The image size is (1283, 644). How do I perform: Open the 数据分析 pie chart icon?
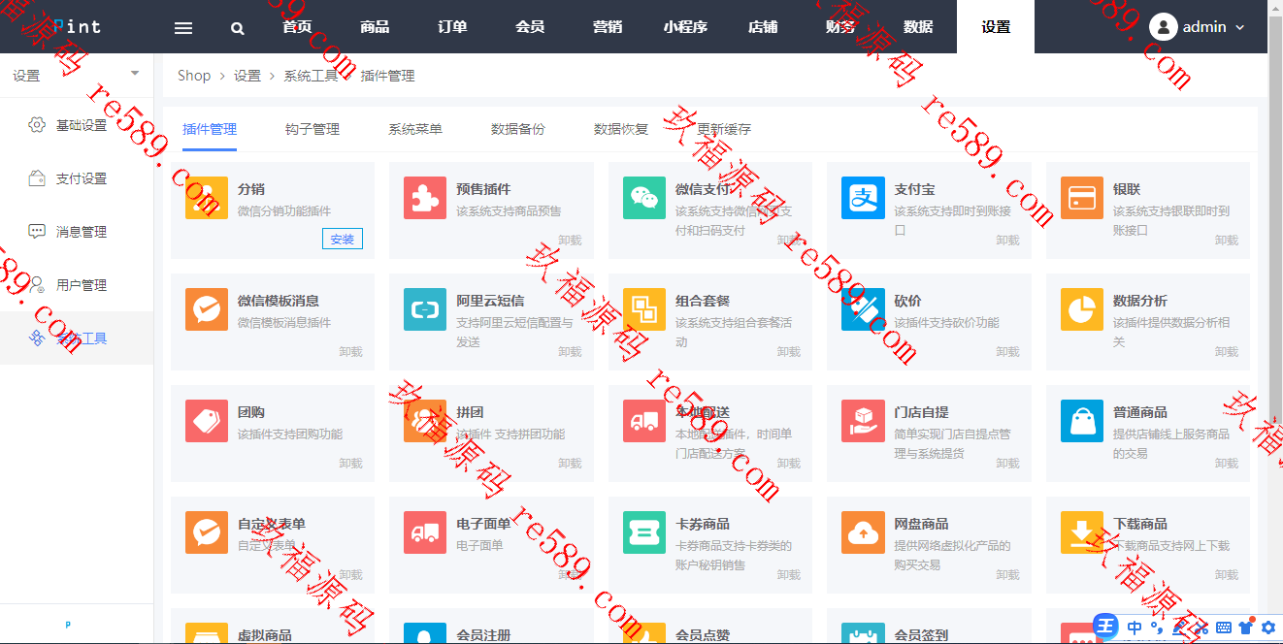tap(1082, 309)
